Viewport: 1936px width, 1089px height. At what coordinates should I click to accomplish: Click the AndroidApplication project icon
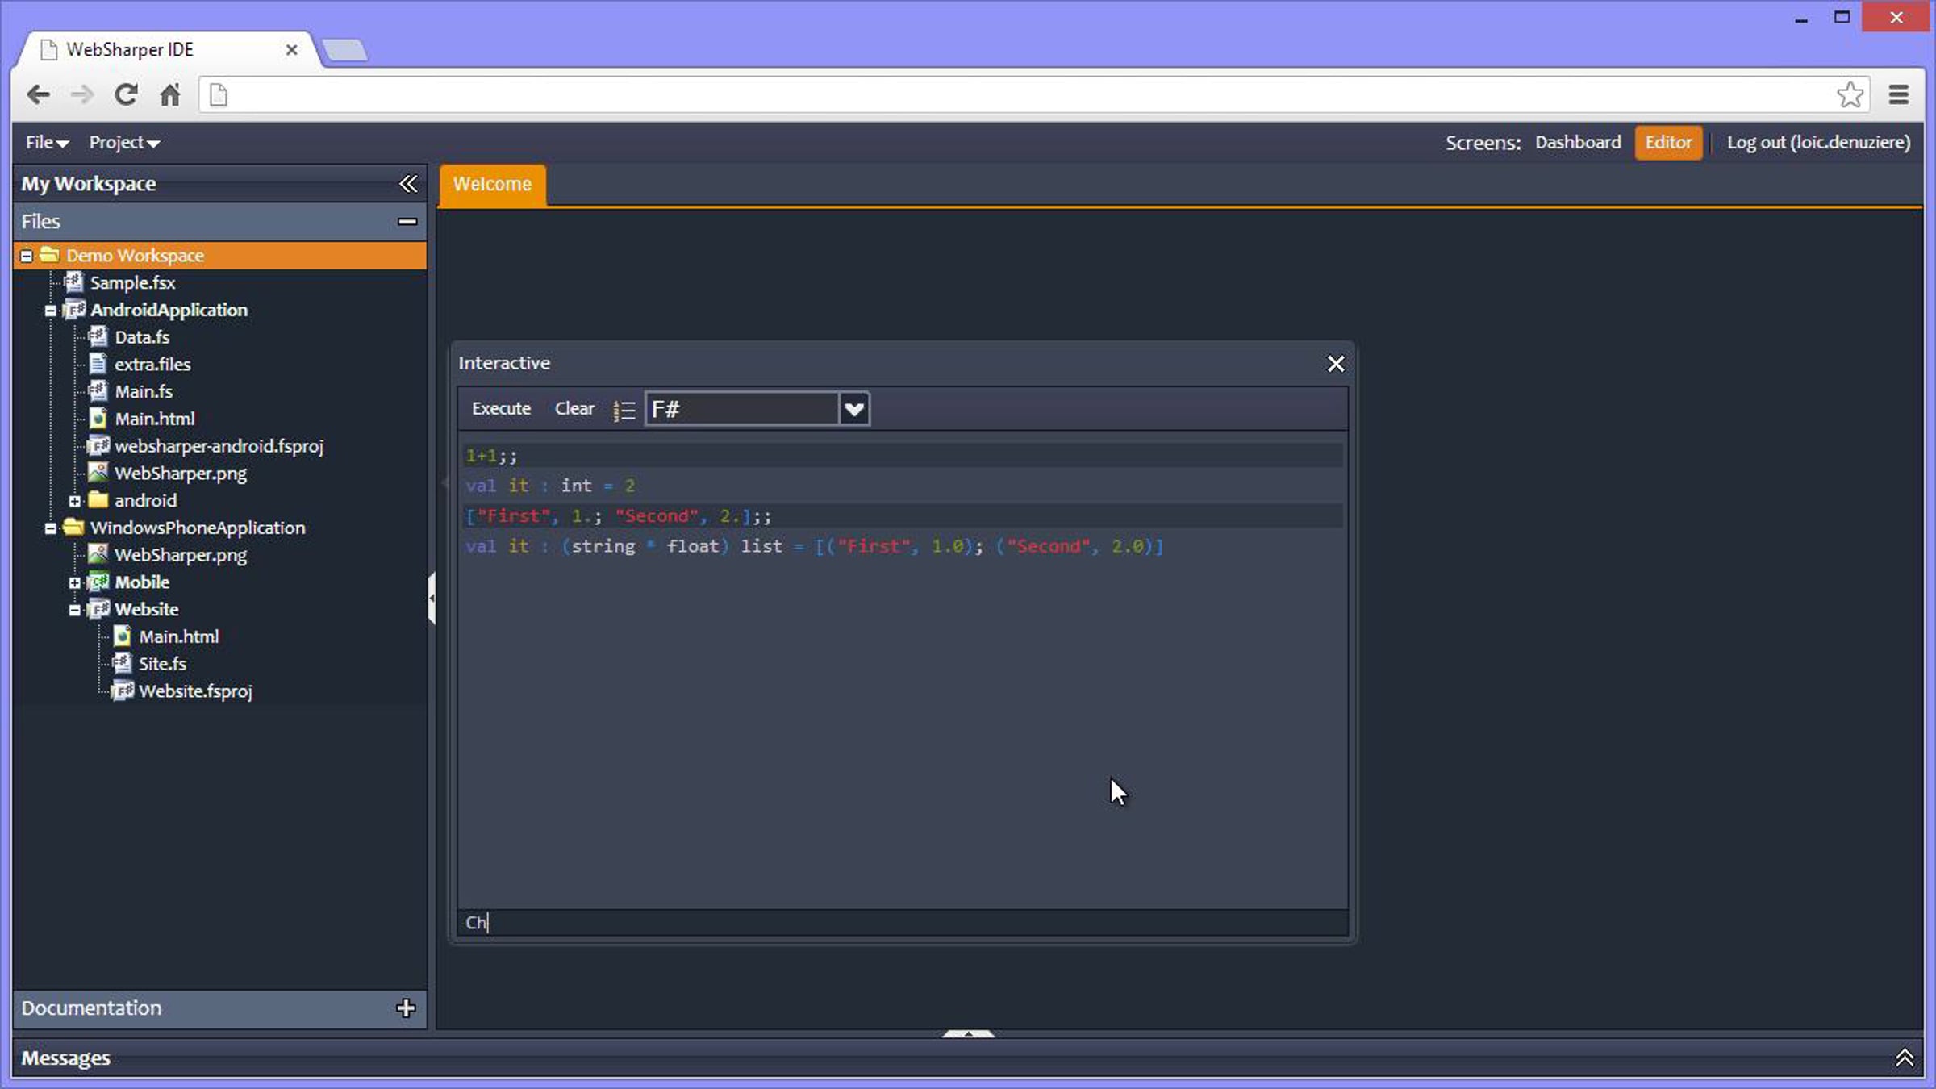(74, 310)
